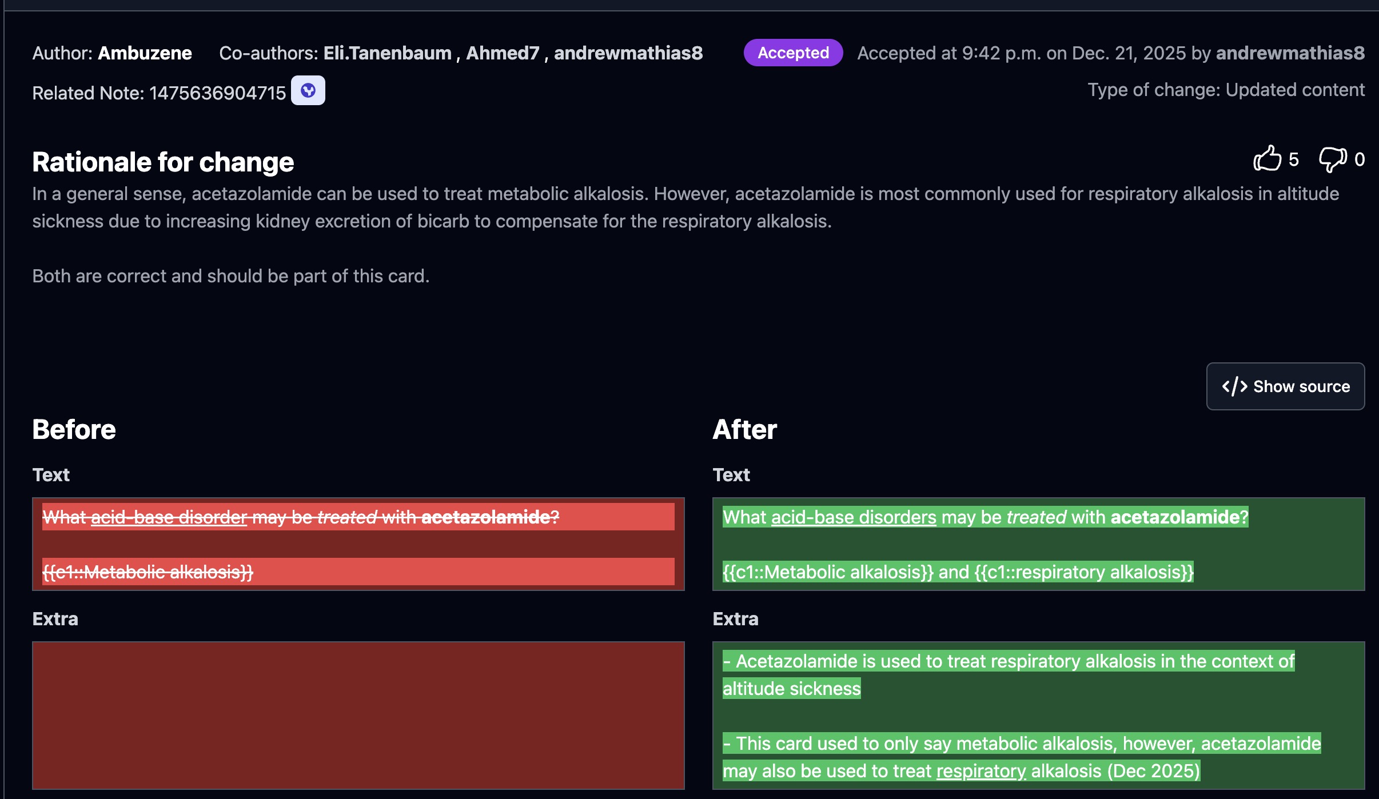Open co-author andrewmathias8's profile

click(x=628, y=53)
